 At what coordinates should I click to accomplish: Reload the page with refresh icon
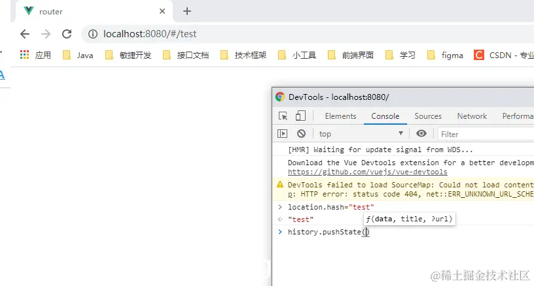(x=67, y=34)
